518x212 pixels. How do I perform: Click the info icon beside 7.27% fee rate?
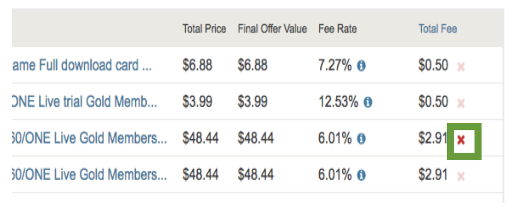tap(361, 67)
